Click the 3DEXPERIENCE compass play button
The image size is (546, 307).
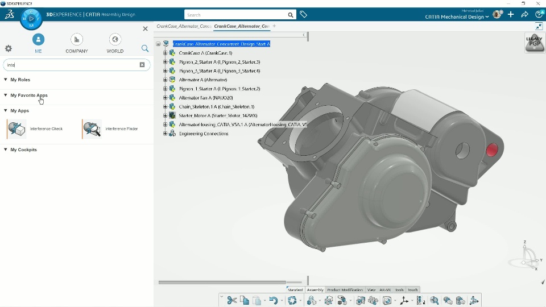click(x=31, y=18)
